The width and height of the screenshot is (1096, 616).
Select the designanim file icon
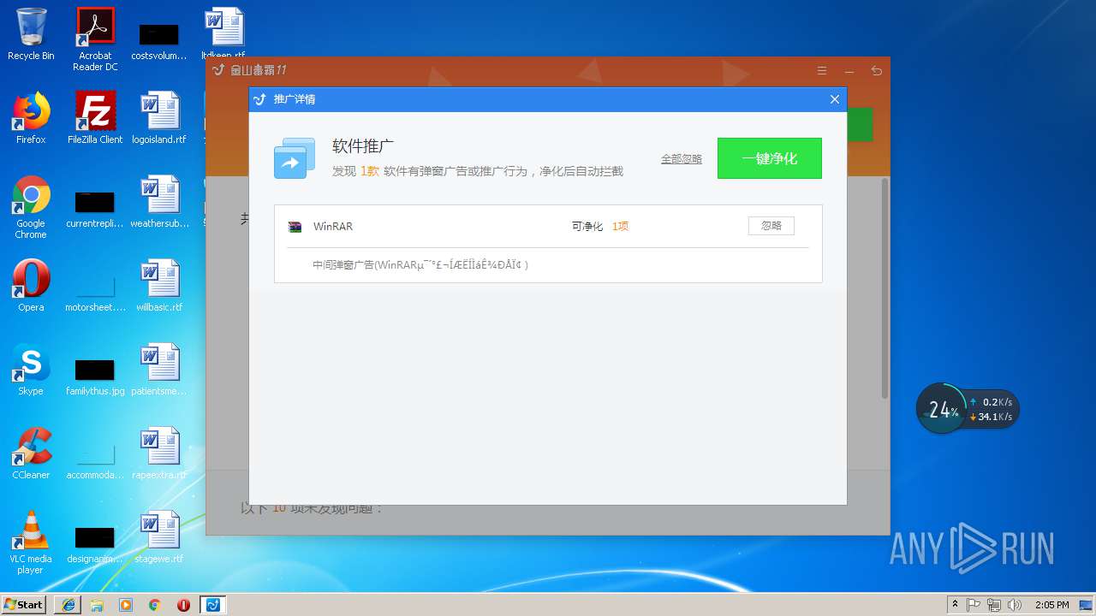[x=95, y=543]
